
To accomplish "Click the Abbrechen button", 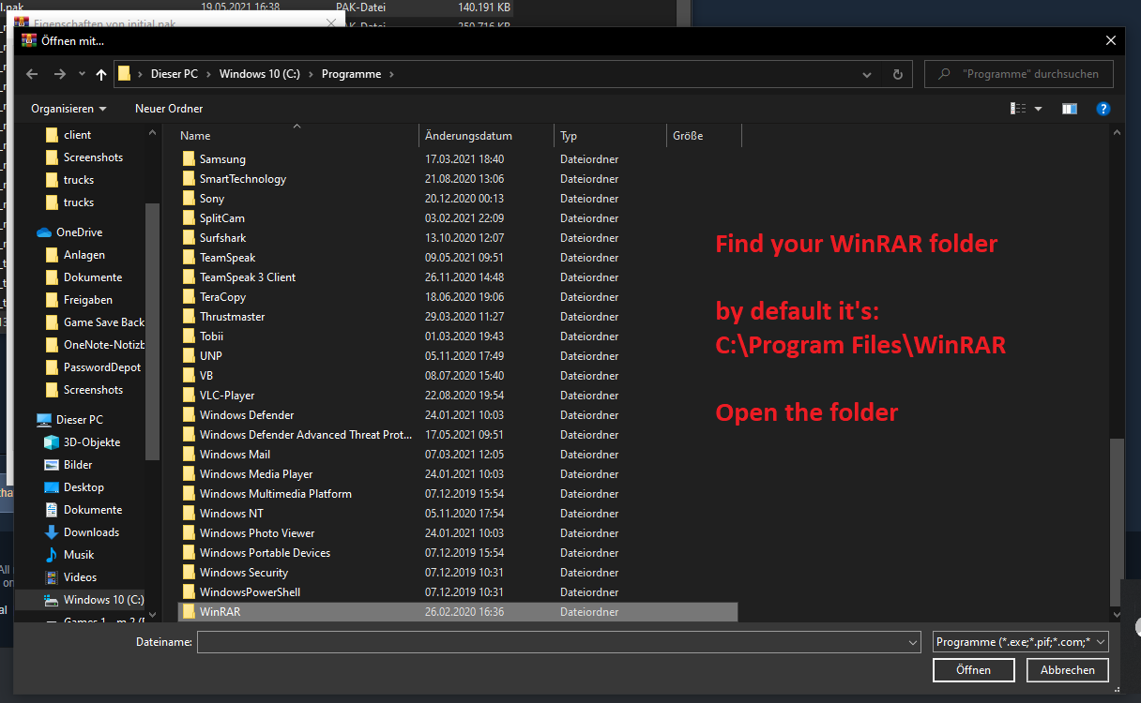I will click(x=1067, y=670).
